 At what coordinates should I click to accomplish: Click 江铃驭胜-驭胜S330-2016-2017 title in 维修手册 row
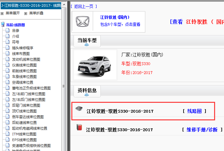pyautogui.click(x=119, y=130)
